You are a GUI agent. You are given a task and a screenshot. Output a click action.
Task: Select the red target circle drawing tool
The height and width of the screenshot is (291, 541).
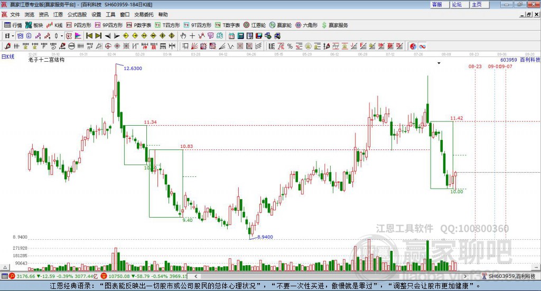pyautogui.click(x=108, y=46)
